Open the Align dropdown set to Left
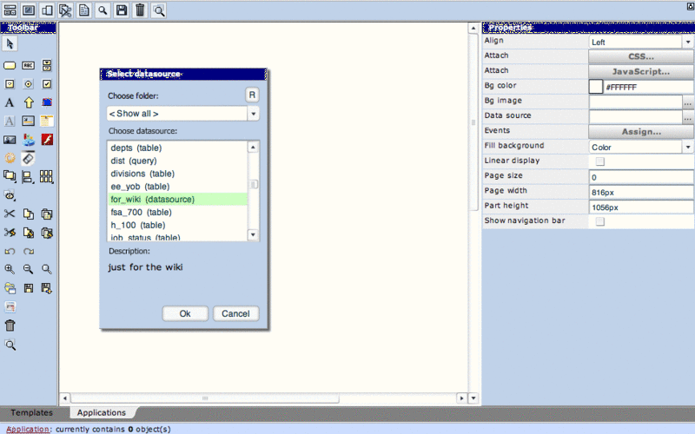Screen dimensions: 695x434 point(640,42)
